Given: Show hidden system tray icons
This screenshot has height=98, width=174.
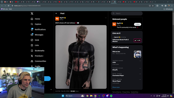Looking at the screenshot, I should point(151,96).
